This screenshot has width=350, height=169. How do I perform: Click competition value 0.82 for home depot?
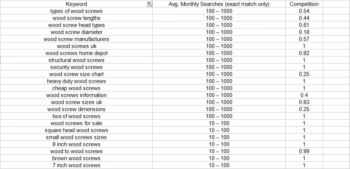[304, 53]
